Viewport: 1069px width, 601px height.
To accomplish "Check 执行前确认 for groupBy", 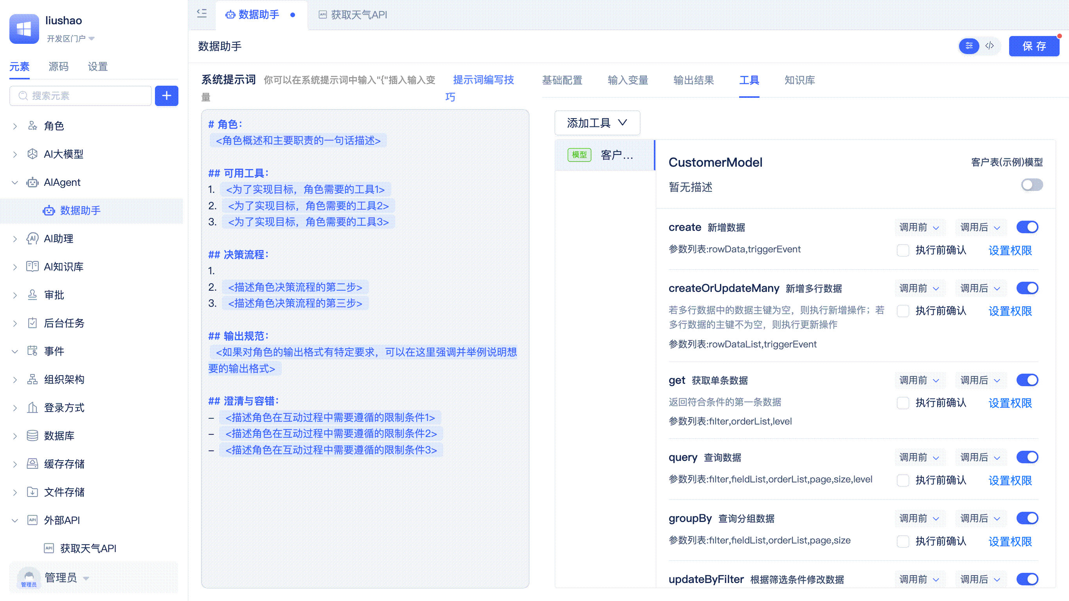I will [903, 542].
